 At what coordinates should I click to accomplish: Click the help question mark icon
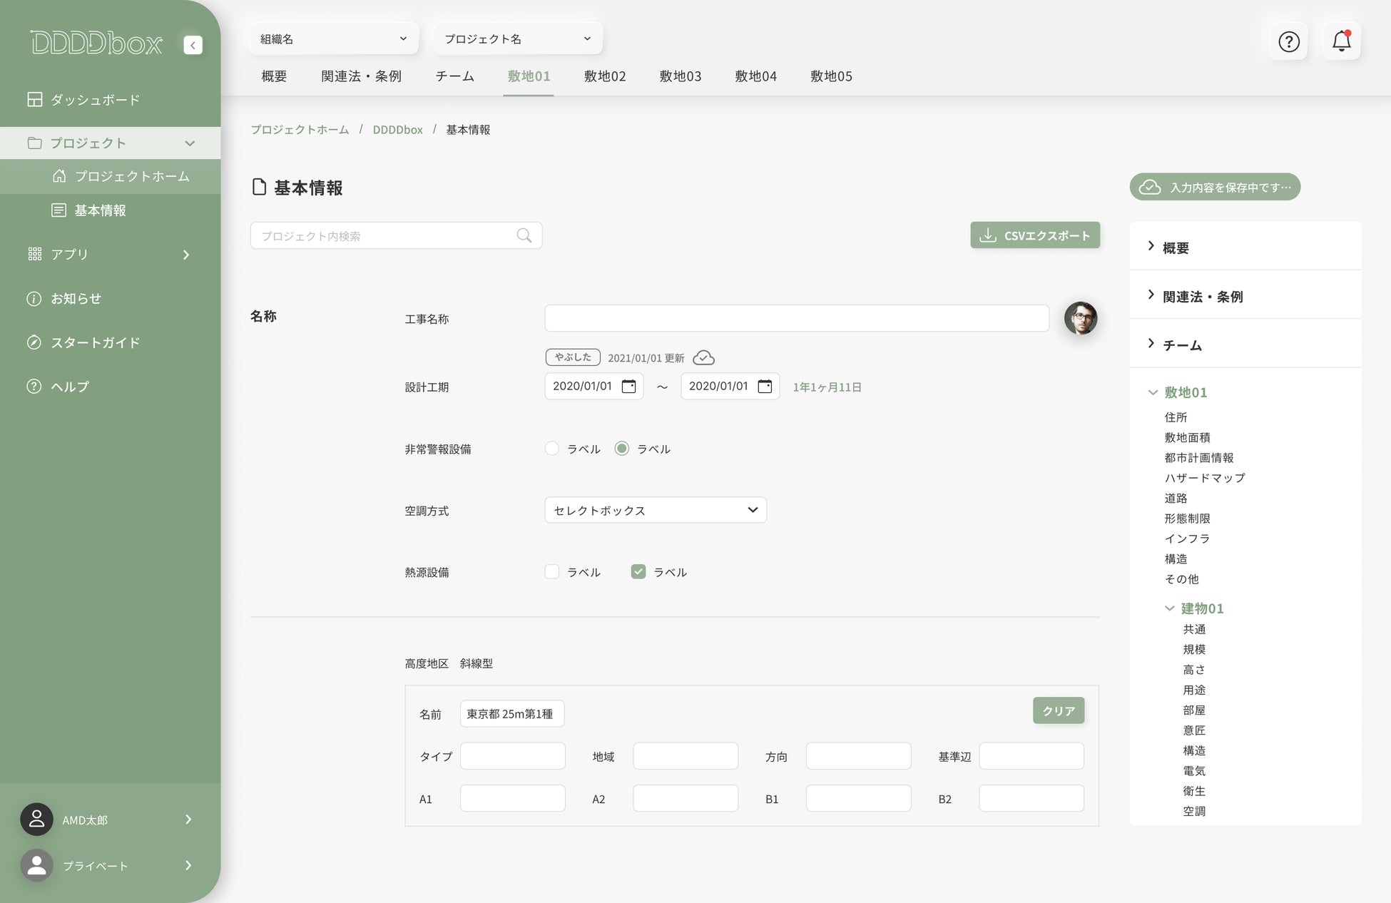tap(1288, 42)
